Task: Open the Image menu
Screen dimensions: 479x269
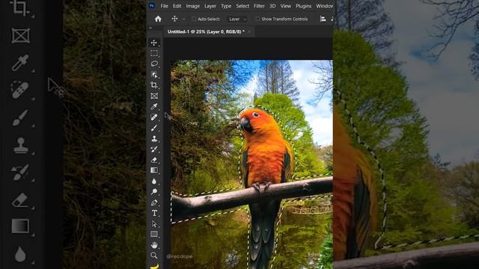Action: [193, 6]
